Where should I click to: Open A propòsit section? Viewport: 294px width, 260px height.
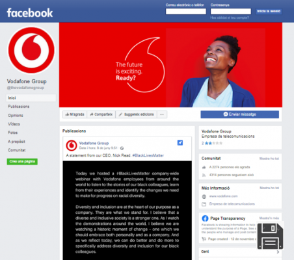pos(16,142)
